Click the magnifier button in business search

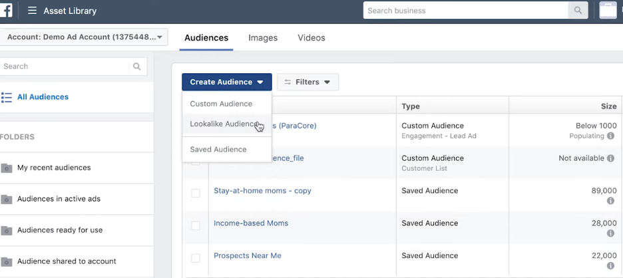(578, 11)
